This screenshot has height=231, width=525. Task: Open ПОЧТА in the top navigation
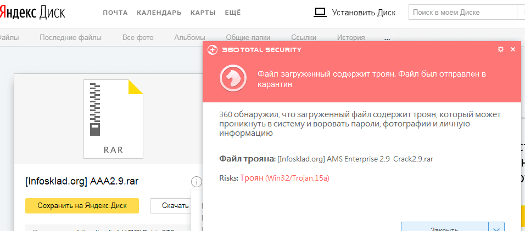(x=115, y=13)
